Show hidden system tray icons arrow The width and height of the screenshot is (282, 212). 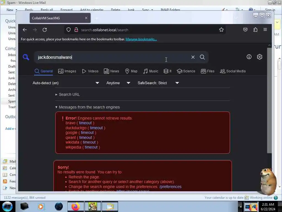click(241, 206)
